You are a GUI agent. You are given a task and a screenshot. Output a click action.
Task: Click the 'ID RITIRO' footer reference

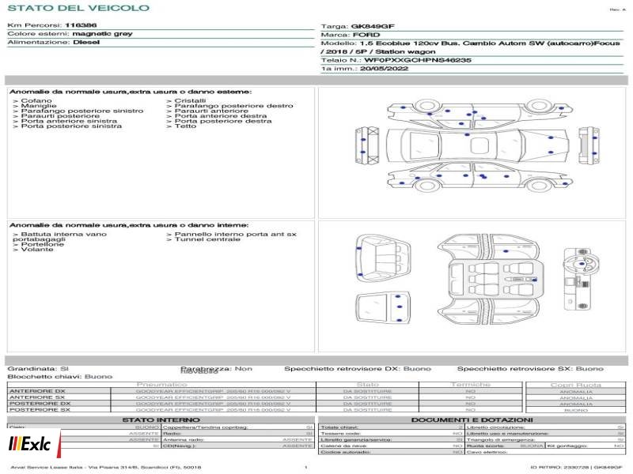point(576,467)
